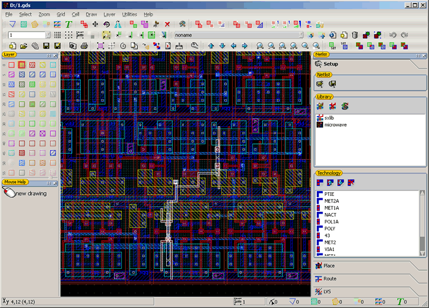429x308 pixels.
Task: Choose the green text T tool
Action: pyautogui.click(x=69, y=24)
